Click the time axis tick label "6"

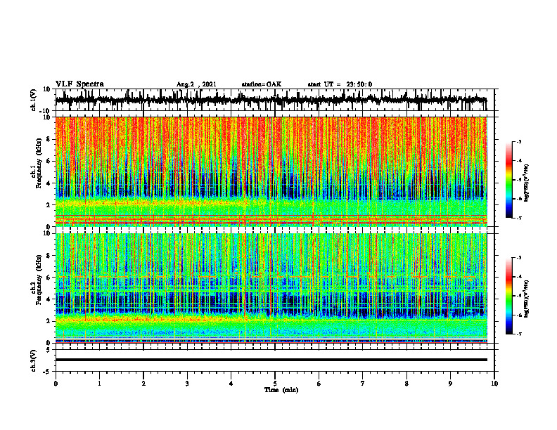319,384
